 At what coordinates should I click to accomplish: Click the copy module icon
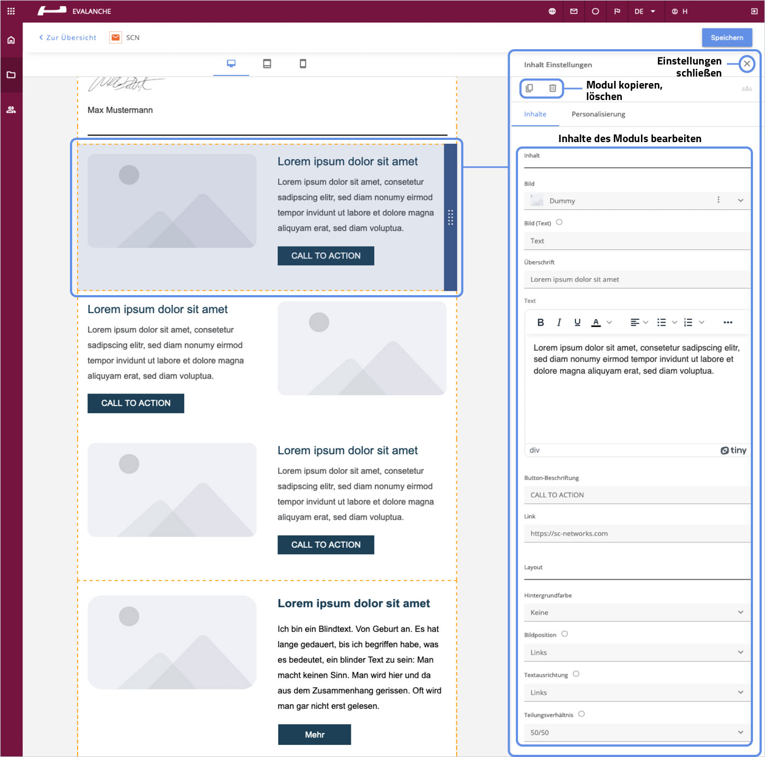pos(529,88)
